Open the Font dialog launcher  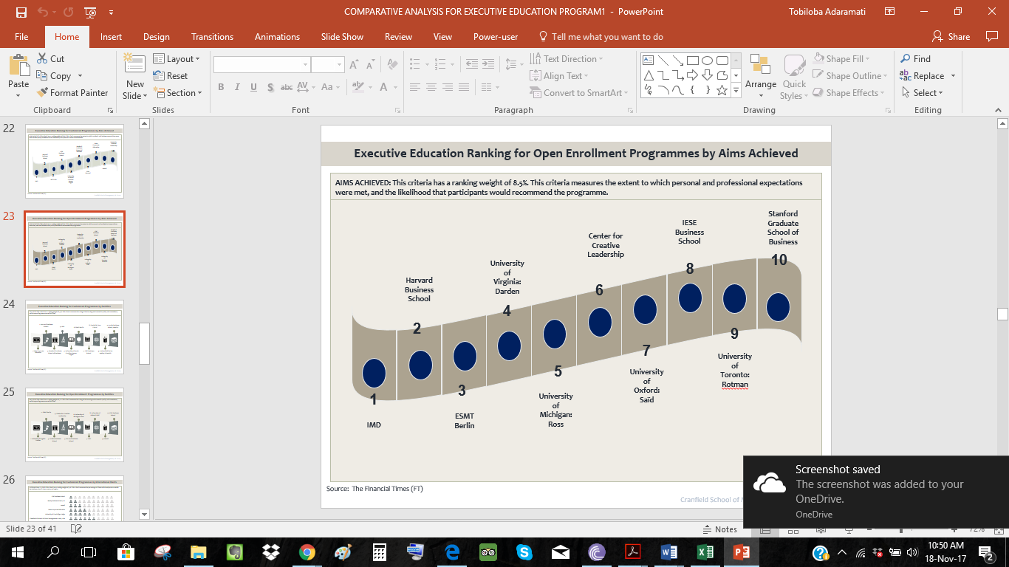398,110
